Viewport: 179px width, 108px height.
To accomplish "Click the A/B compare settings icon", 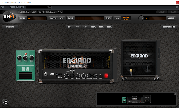I will (x=18, y=7).
